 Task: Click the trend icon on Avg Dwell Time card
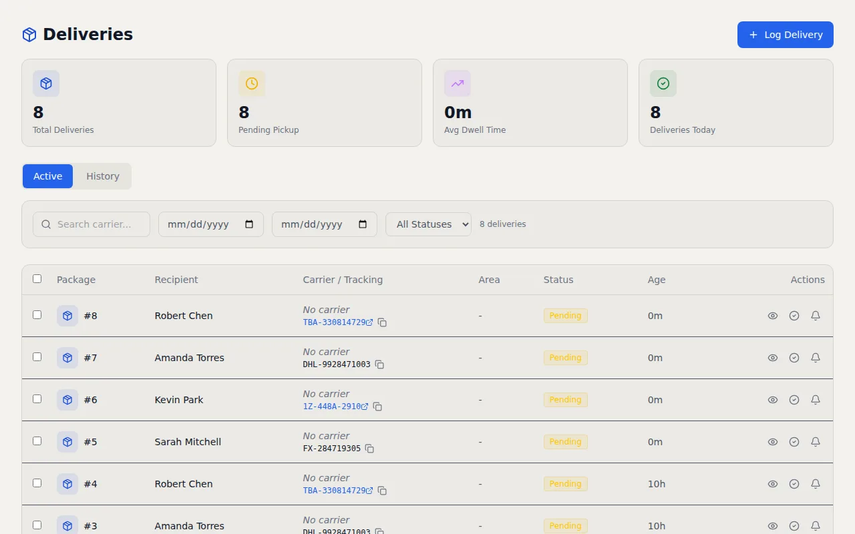458,83
